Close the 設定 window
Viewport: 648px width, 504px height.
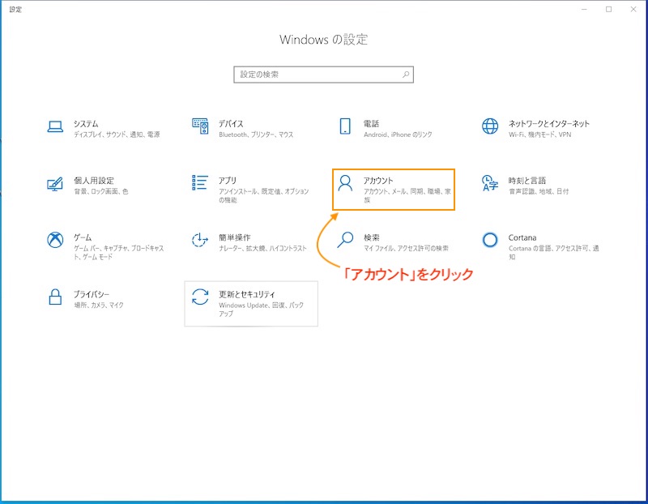tap(633, 9)
